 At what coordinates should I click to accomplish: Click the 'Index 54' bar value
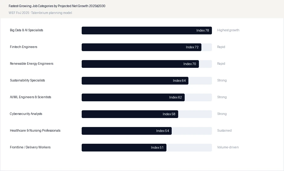162,131
